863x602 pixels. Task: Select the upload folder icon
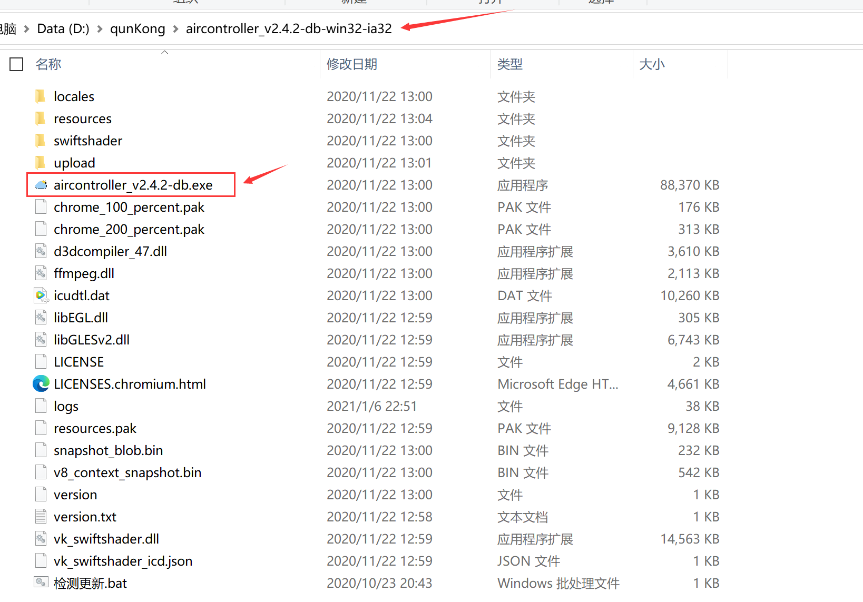[x=41, y=163]
